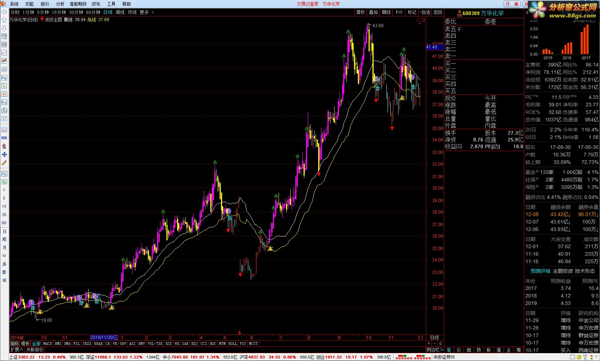Open the 指标 indicator dropdown
Viewport: 600px width, 361px height.
click(x=15, y=344)
